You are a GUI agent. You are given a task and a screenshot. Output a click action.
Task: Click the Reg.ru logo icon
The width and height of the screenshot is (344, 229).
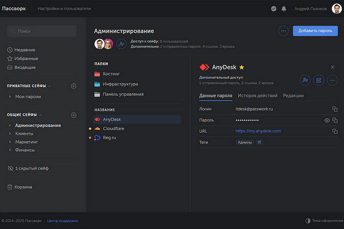tap(97, 137)
